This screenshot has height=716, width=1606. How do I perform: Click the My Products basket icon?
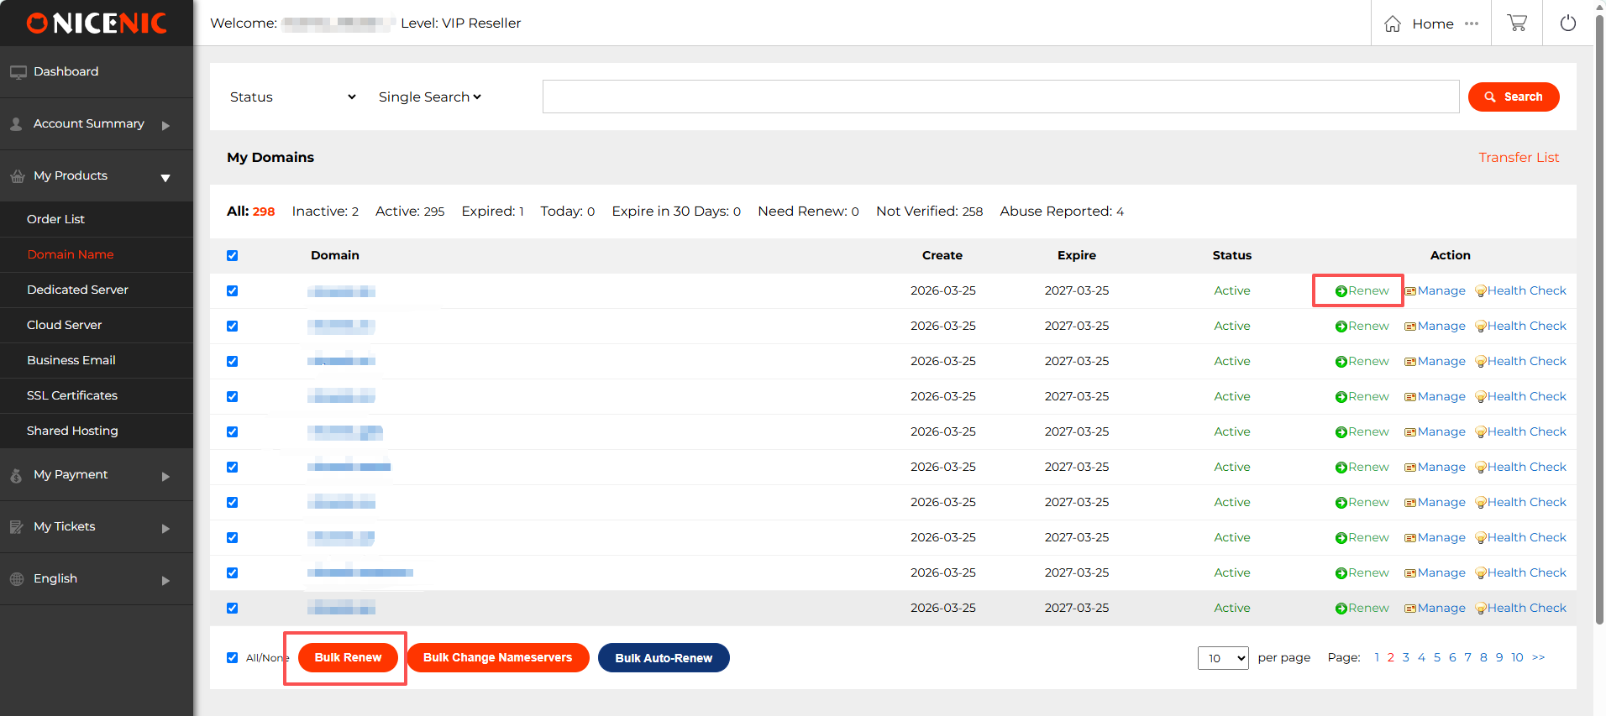(x=18, y=176)
